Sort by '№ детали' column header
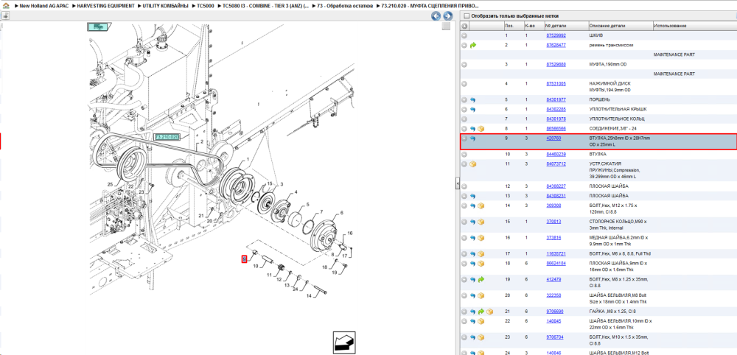The image size is (737, 355). (566, 26)
